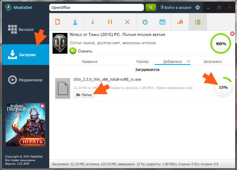The width and height of the screenshot is (237, 170).
Task: Open the flask test icon in toolbar
Action: (x=75, y=22)
